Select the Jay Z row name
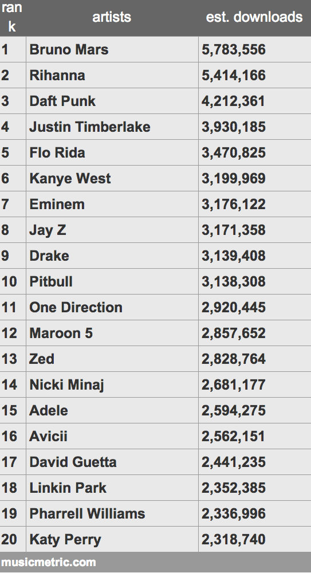Viewport: 311px width, 573px height. 48,230
